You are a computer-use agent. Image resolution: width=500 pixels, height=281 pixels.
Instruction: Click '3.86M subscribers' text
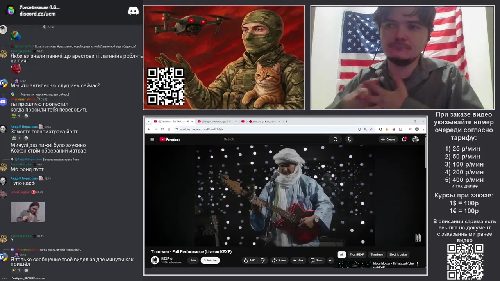(171, 263)
